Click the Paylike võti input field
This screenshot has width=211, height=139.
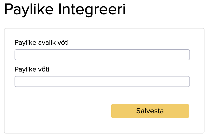click(x=102, y=81)
